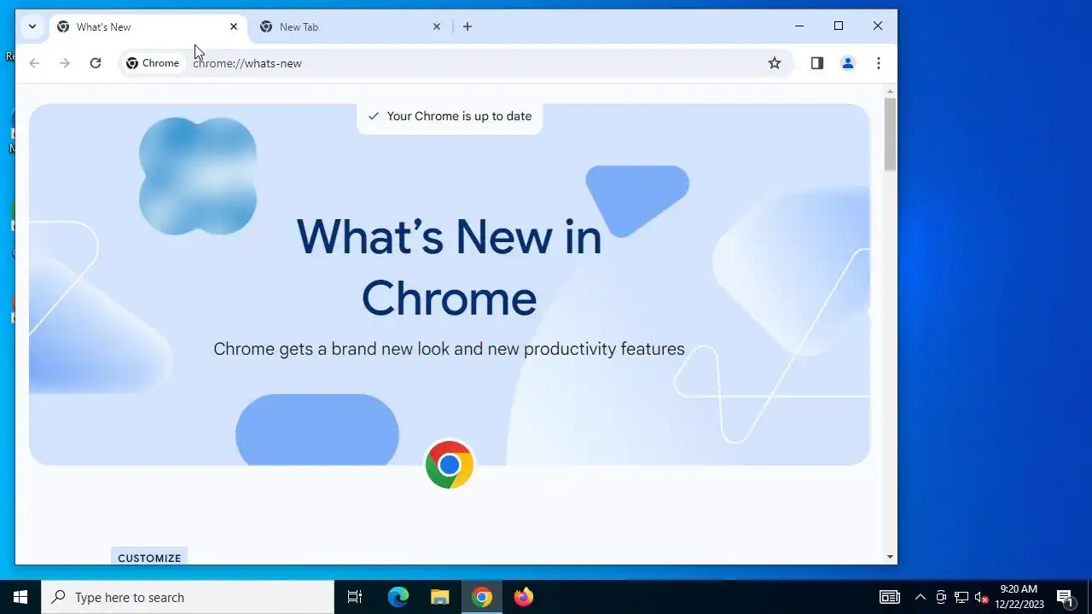Open Chrome's three-dot menu
The height and width of the screenshot is (614, 1092).
coord(879,63)
